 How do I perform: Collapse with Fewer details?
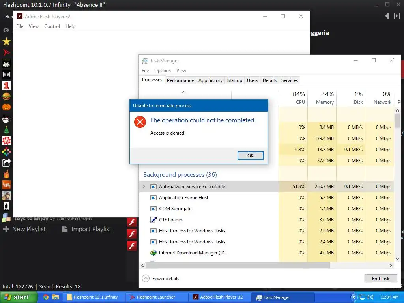[x=161, y=278]
